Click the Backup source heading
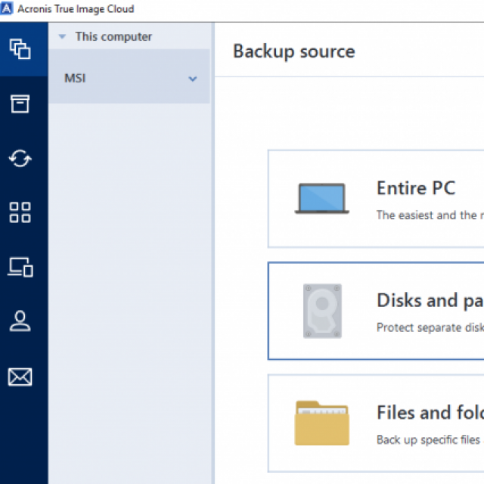 293,51
